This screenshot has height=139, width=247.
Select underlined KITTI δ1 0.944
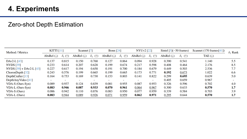coord(65,95)
